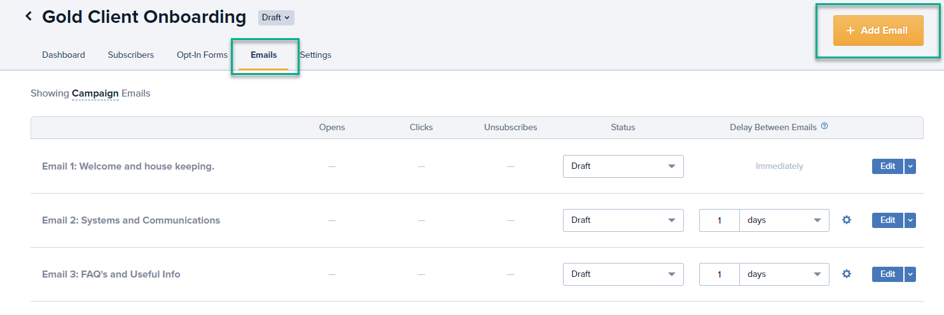Click the Campaign filter link in Showing text
The width and height of the screenshot is (944, 315).
pos(95,93)
